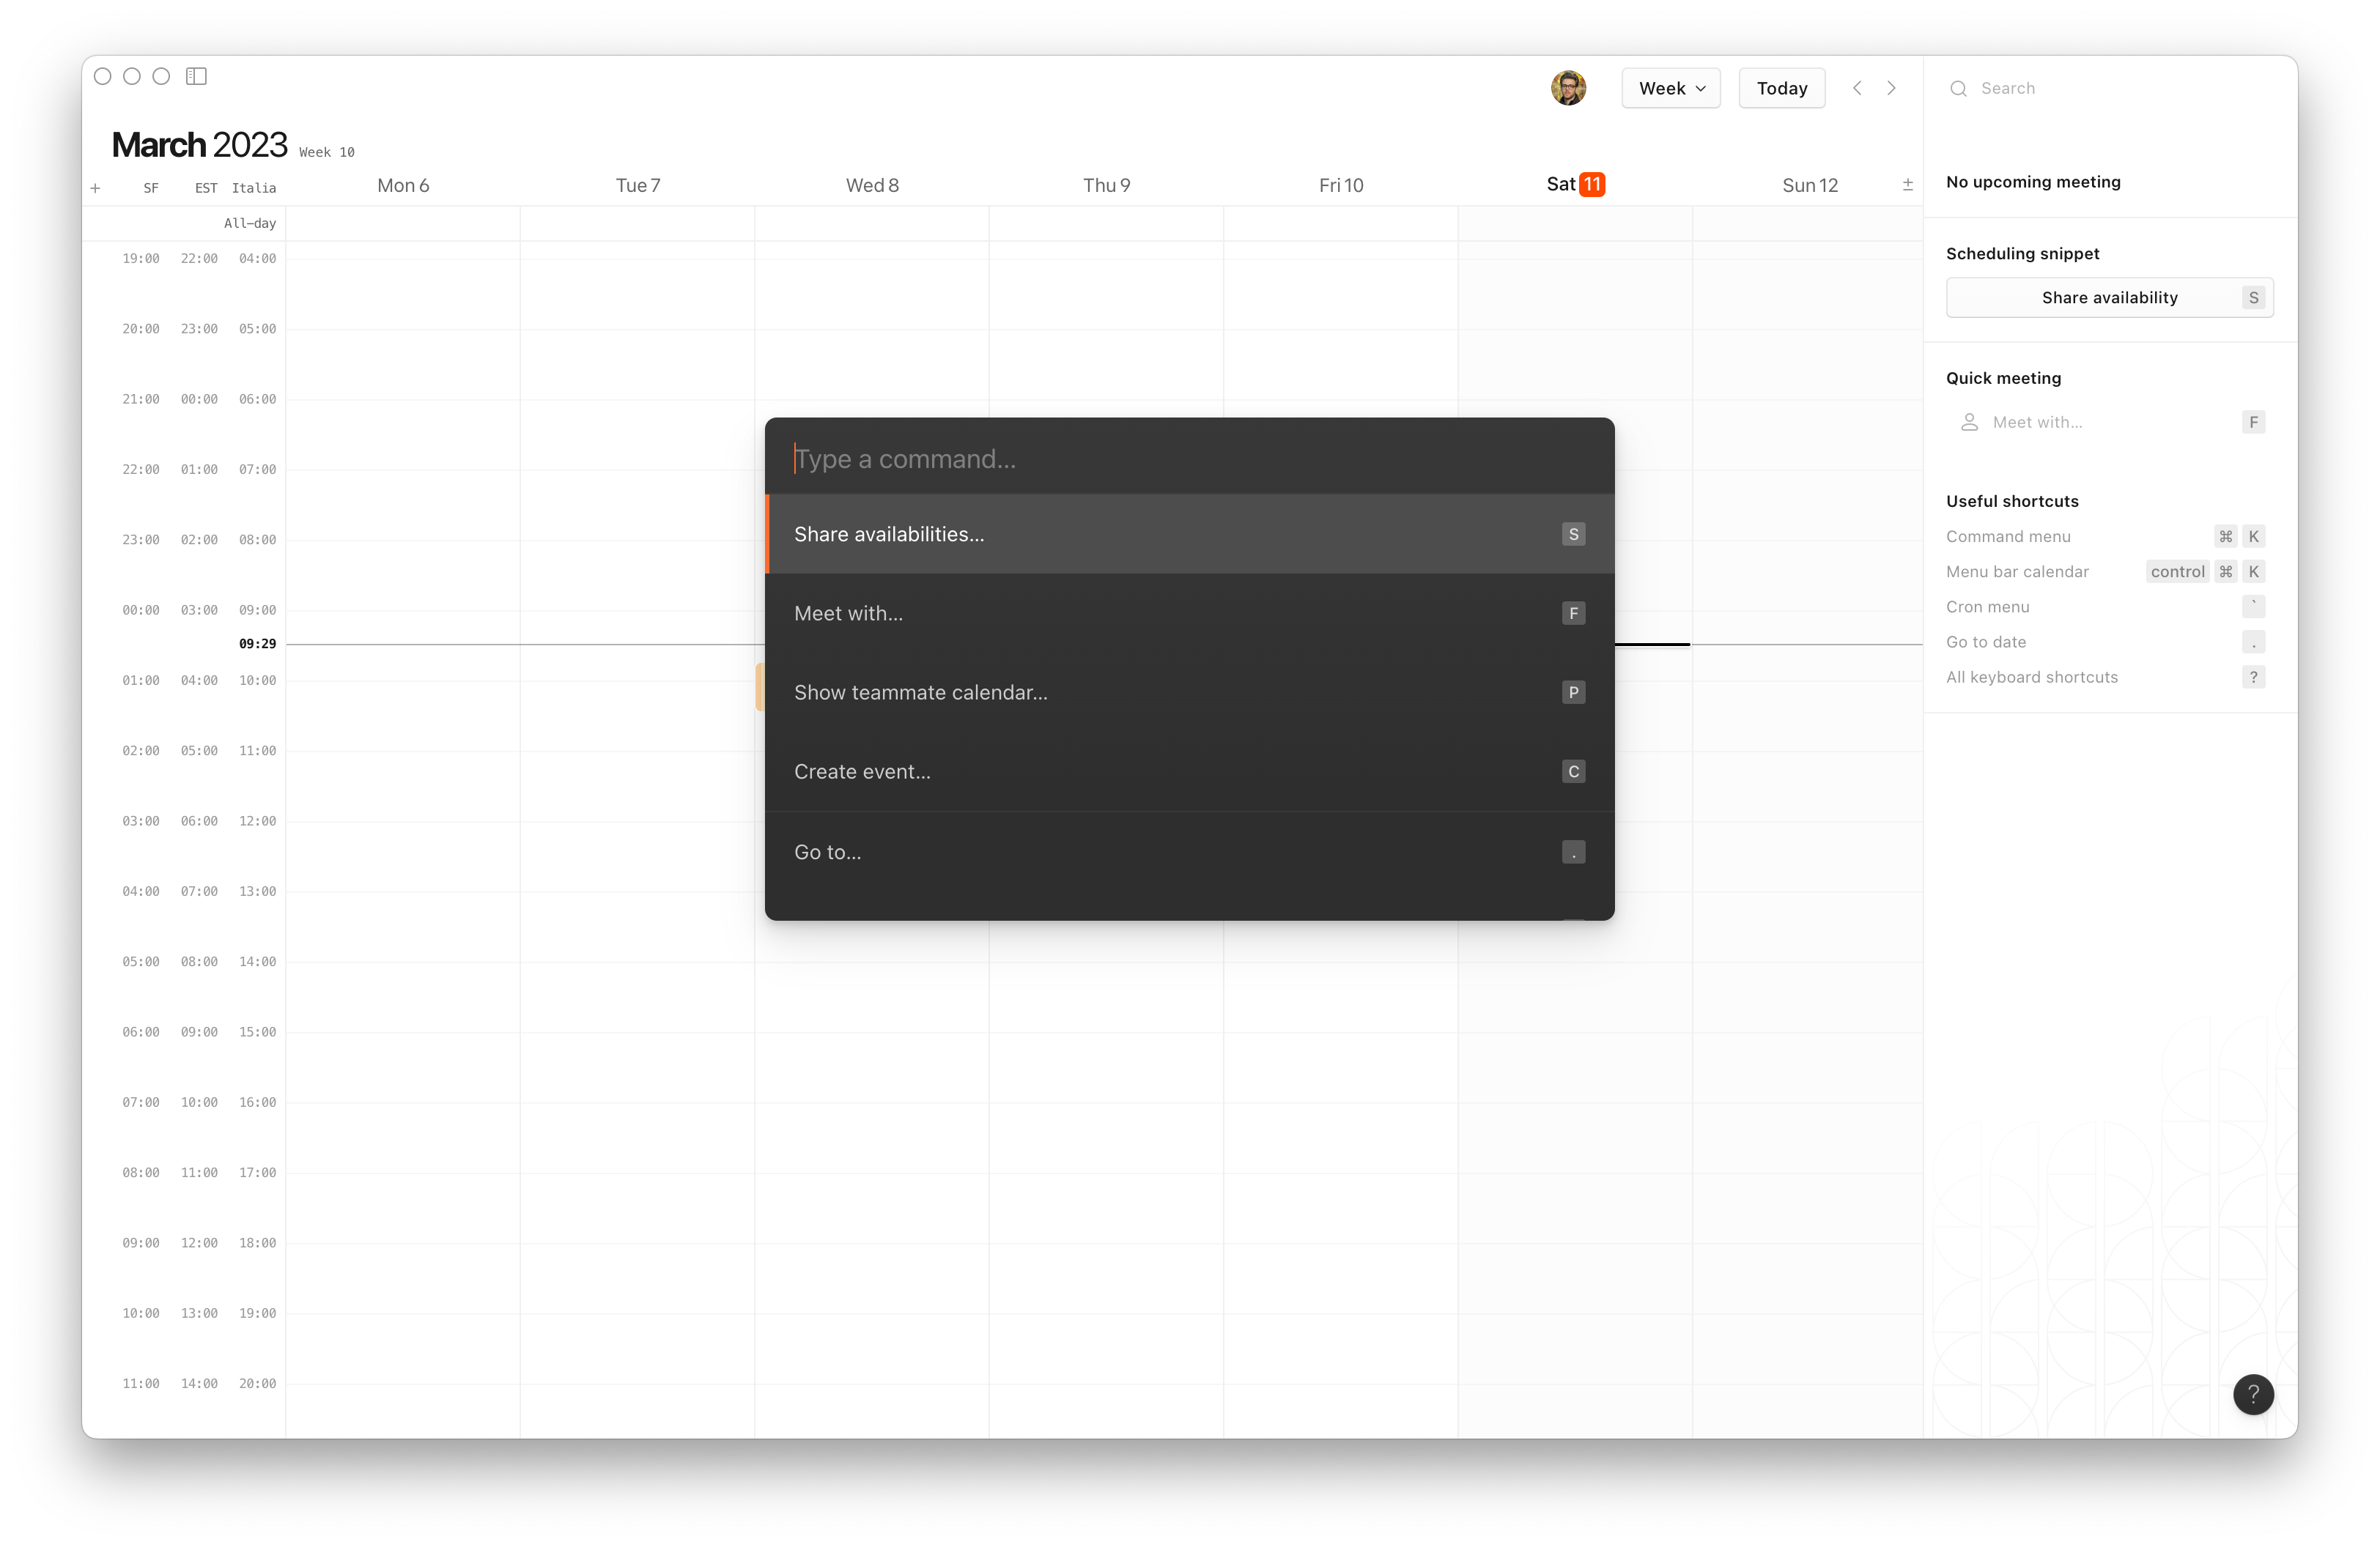Click the person icon in the Meet with field

tap(1968, 422)
